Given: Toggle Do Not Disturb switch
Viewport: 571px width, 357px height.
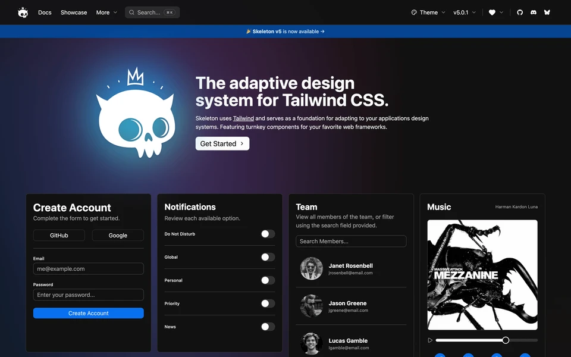Looking at the screenshot, I should [268, 234].
